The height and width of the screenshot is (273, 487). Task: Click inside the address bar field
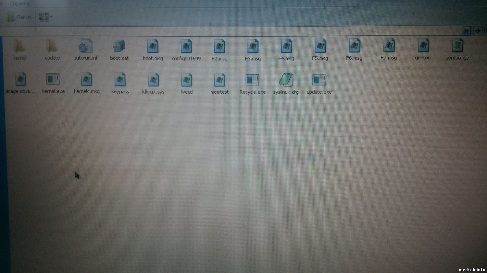pyautogui.click(x=227, y=31)
